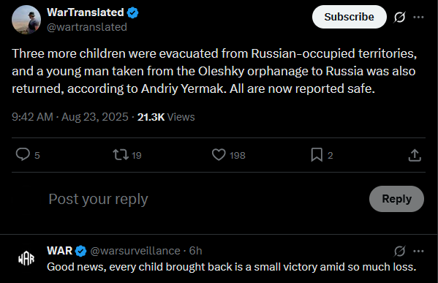Click the reply comment bubble icon
The height and width of the screenshot is (283, 438).
tap(23, 154)
